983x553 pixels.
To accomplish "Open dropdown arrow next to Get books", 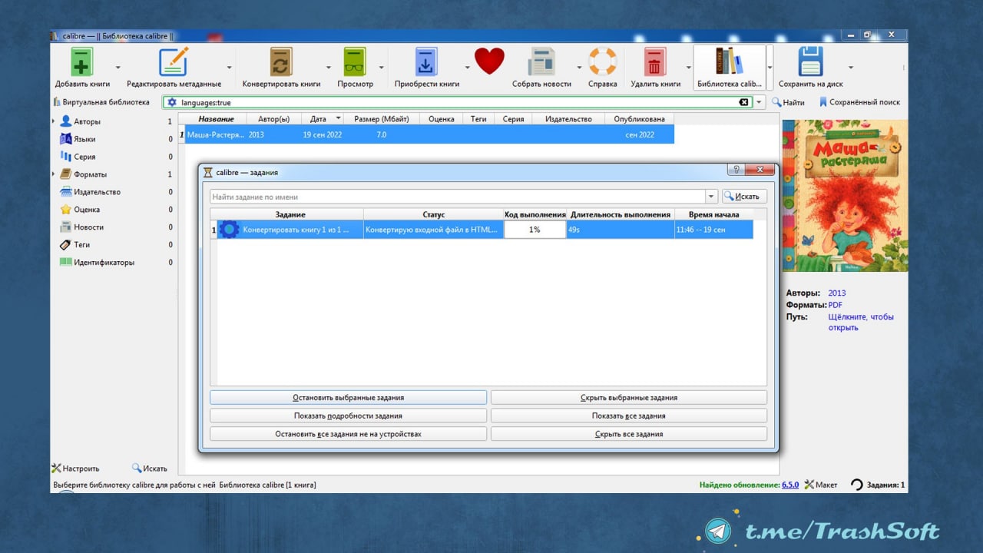I will (x=467, y=68).
